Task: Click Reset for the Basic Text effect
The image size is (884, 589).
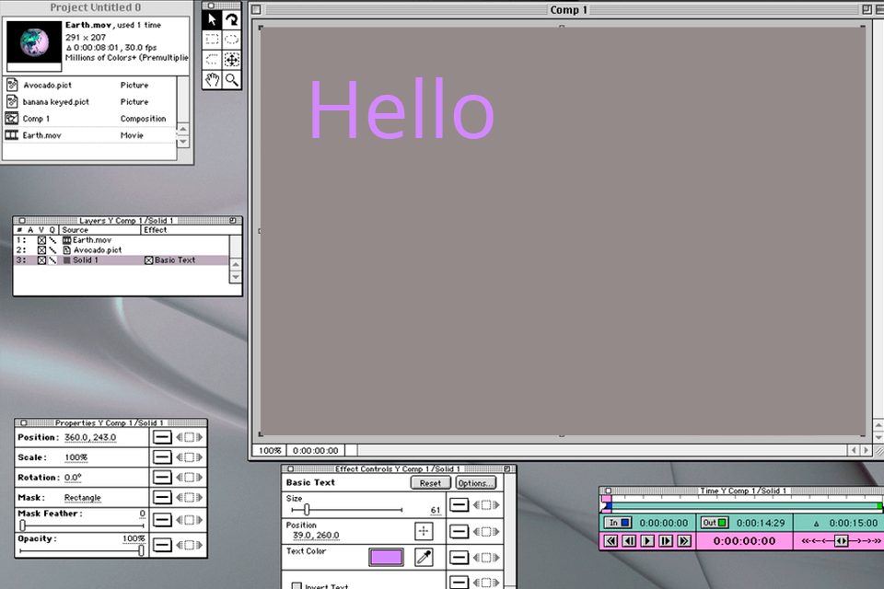Action: point(429,482)
